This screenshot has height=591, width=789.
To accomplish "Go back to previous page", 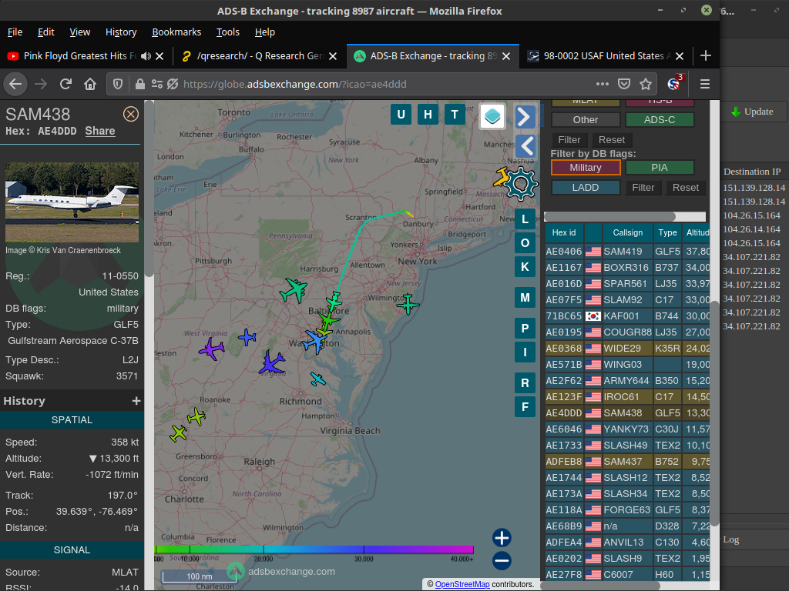I will [x=15, y=84].
